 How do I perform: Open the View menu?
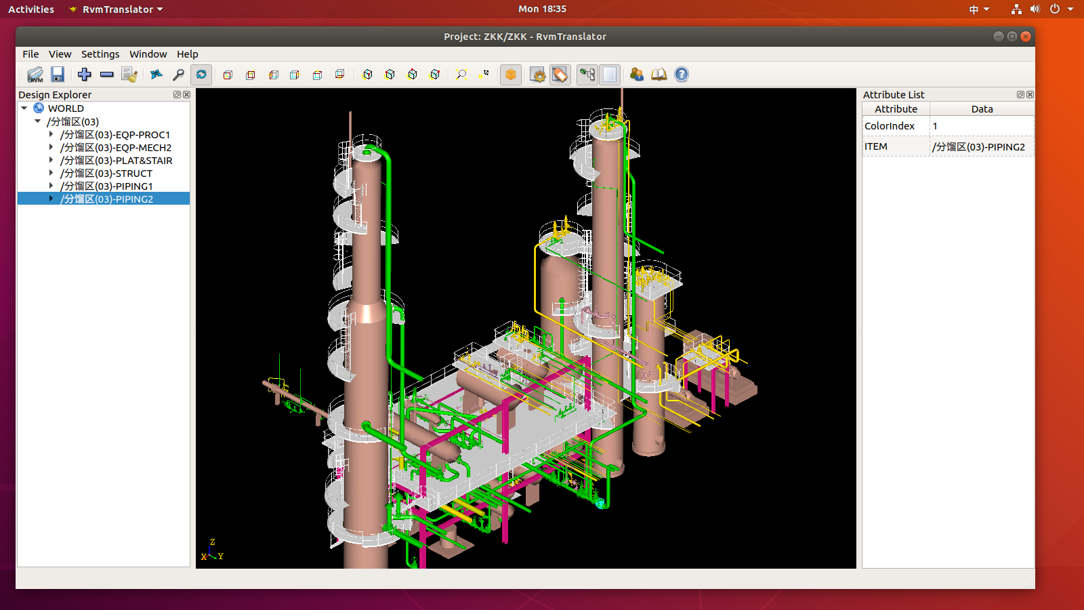(x=60, y=54)
